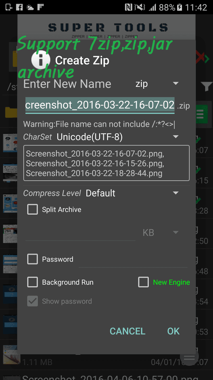
Task: Click the new archive name field
Action: [100, 105]
